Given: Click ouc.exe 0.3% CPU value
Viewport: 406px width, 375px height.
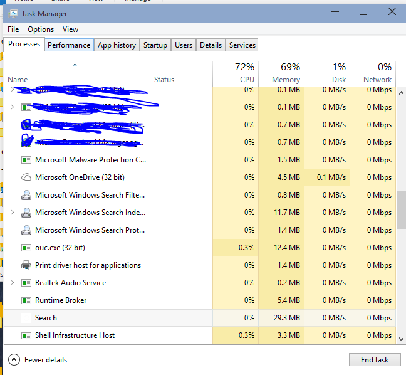Looking at the screenshot, I should [x=246, y=248].
